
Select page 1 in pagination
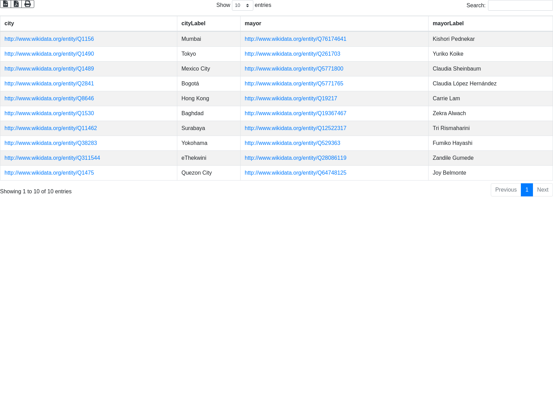pos(527,190)
